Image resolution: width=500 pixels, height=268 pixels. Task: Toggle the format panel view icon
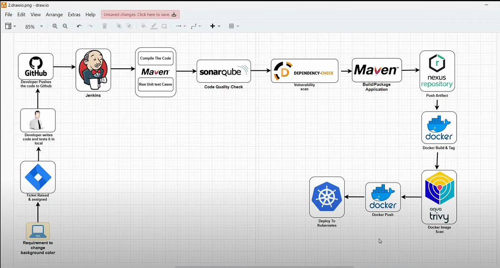coord(8,26)
